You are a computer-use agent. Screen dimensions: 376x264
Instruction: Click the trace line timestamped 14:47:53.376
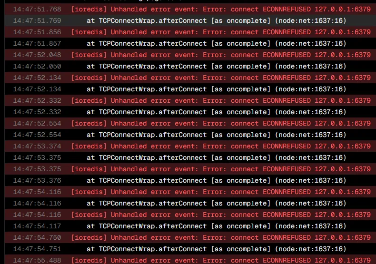click(x=190, y=180)
